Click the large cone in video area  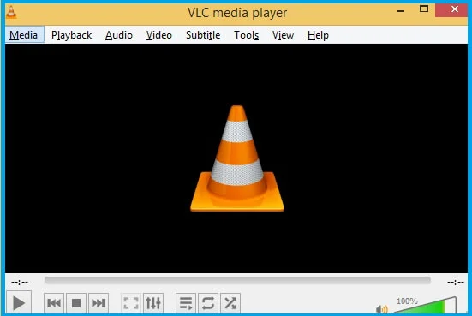(237, 158)
